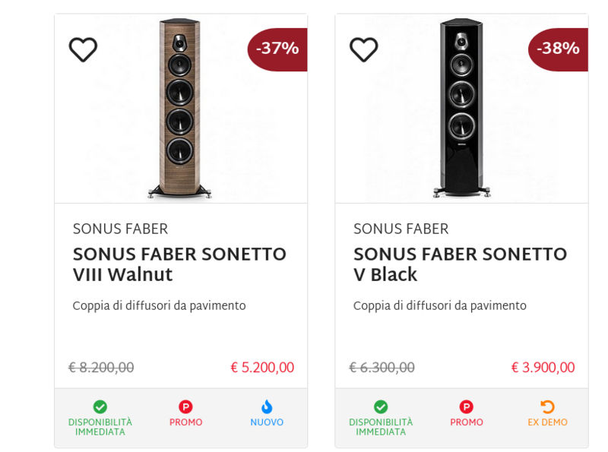Click the EX DEMO label text

547,422
